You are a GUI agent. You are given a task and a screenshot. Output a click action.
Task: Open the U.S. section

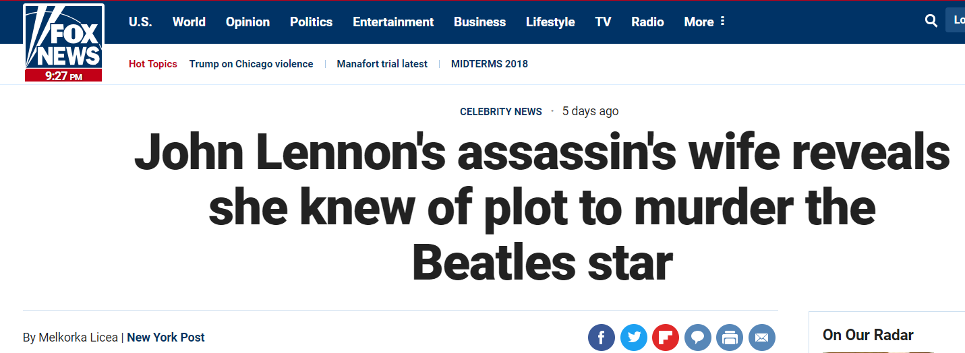pyautogui.click(x=140, y=22)
